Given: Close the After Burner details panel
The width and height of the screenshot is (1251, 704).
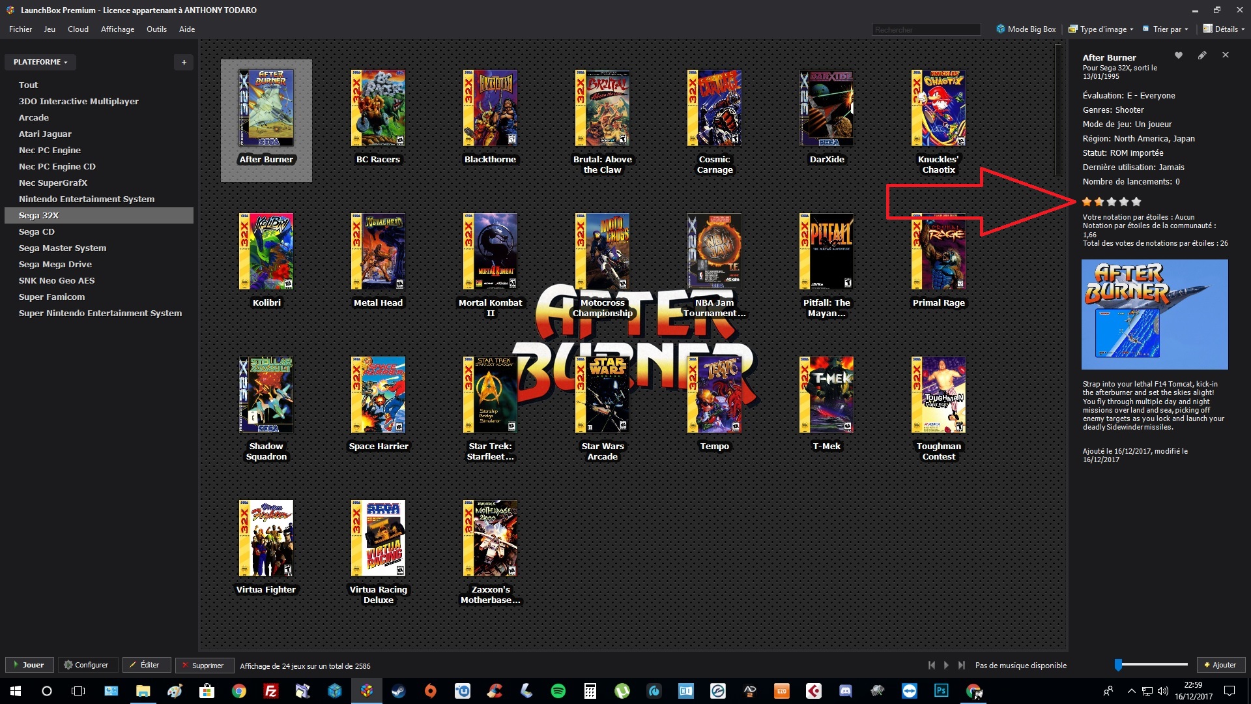Looking at the screenshot, I should 1226,55.
